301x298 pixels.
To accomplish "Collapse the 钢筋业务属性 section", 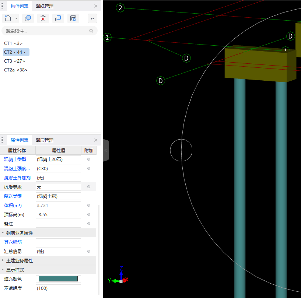I will click(x=3, y=233).
